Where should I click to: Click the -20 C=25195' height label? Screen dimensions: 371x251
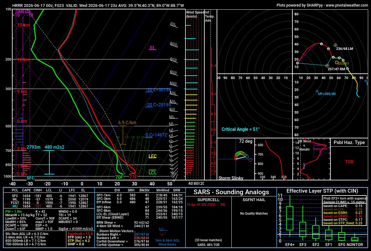(158, 105)
